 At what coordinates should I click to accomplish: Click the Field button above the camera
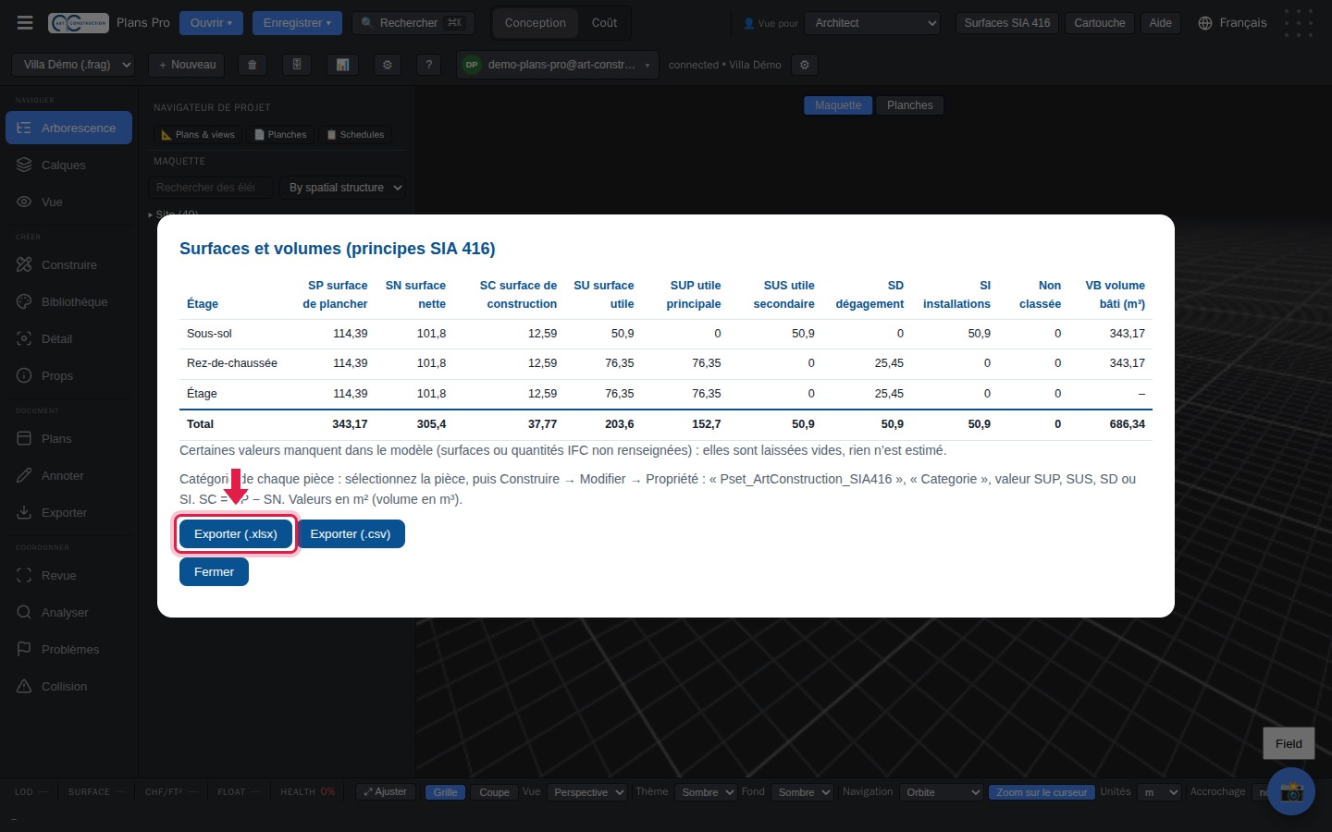click(1289, 743)
